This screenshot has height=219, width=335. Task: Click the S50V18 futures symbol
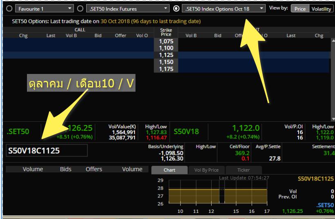[186, 132]
